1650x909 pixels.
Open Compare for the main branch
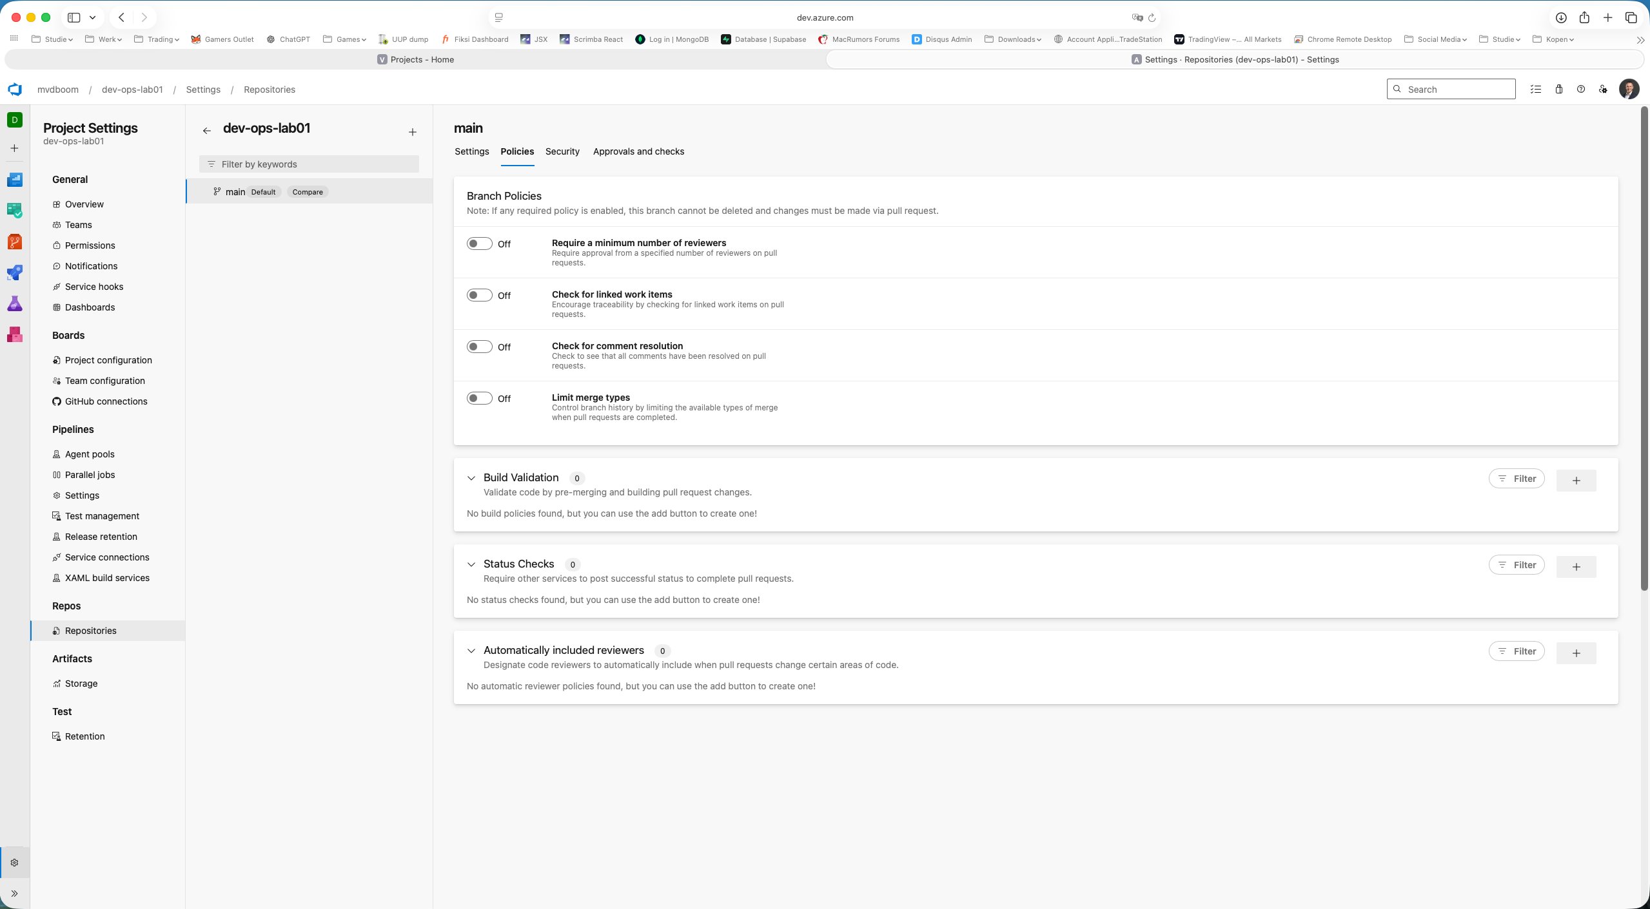click(308, 191)
